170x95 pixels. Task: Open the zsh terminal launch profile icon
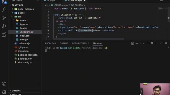tap(132, 43)
